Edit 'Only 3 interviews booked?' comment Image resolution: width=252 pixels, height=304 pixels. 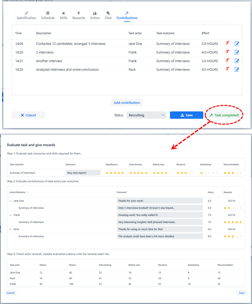coord(160,208)
